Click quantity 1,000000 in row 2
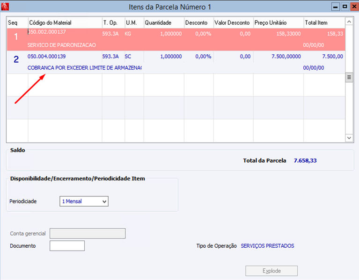The height and width of the screenshot is (280, 359). pos(171,57)
